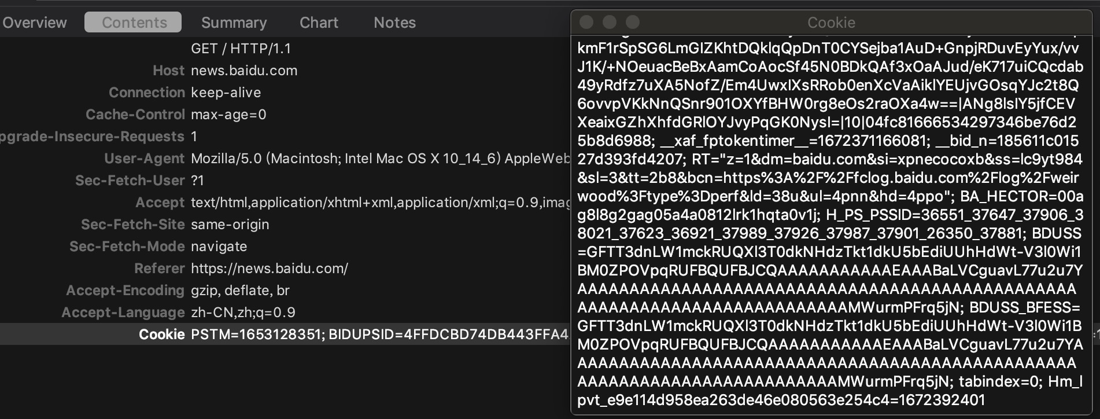The image size is (1100, 419).
Task: Switch to the Overview tab
Action: (35, 23)
